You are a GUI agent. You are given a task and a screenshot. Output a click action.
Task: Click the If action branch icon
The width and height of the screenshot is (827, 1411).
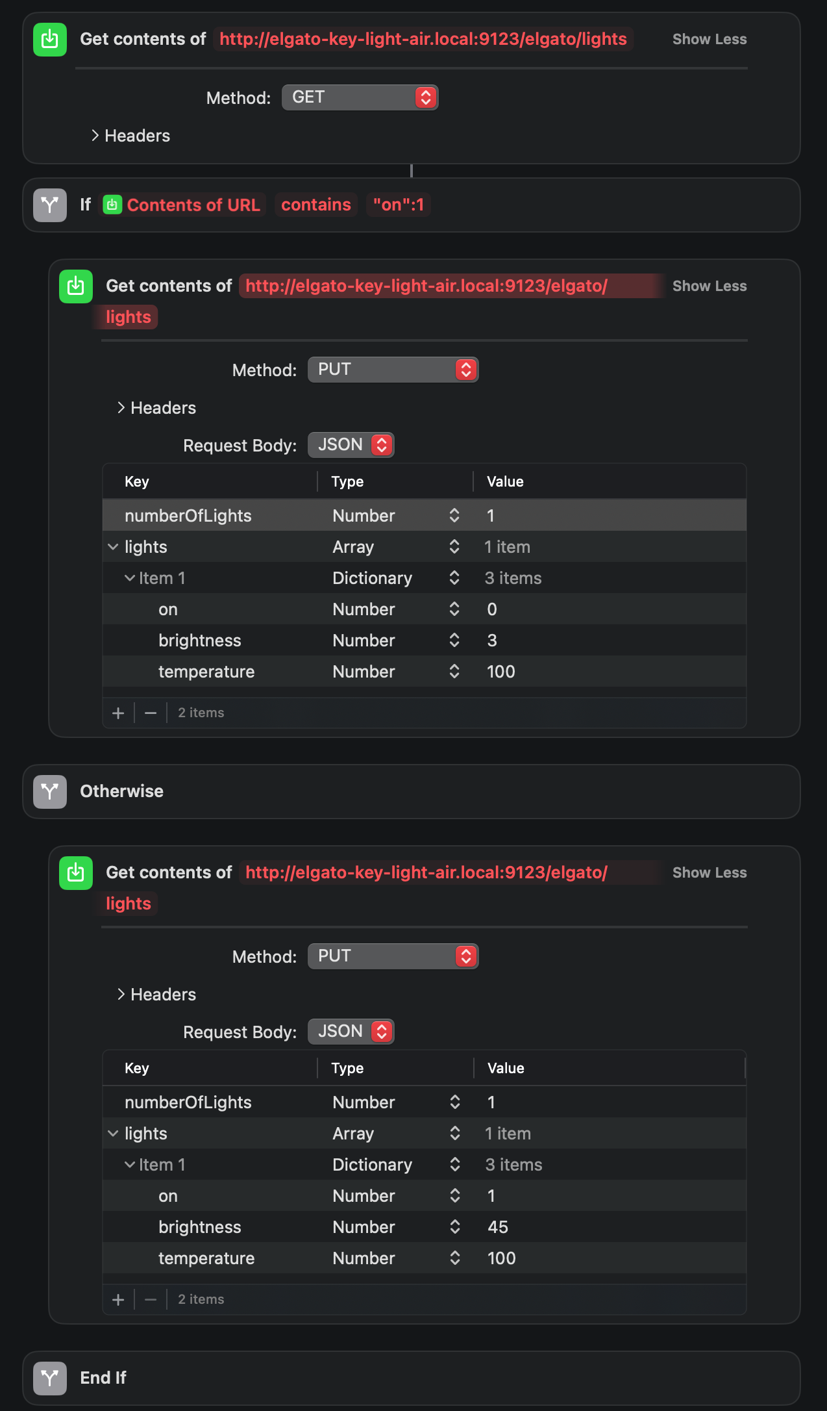pyautogui.click(x=50, y=205)
